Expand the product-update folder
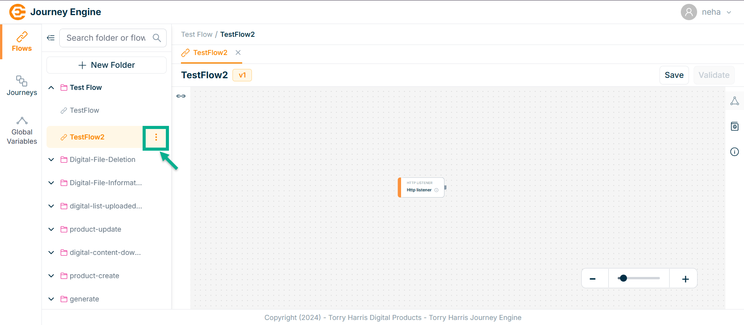 click(x=51, y=229)
